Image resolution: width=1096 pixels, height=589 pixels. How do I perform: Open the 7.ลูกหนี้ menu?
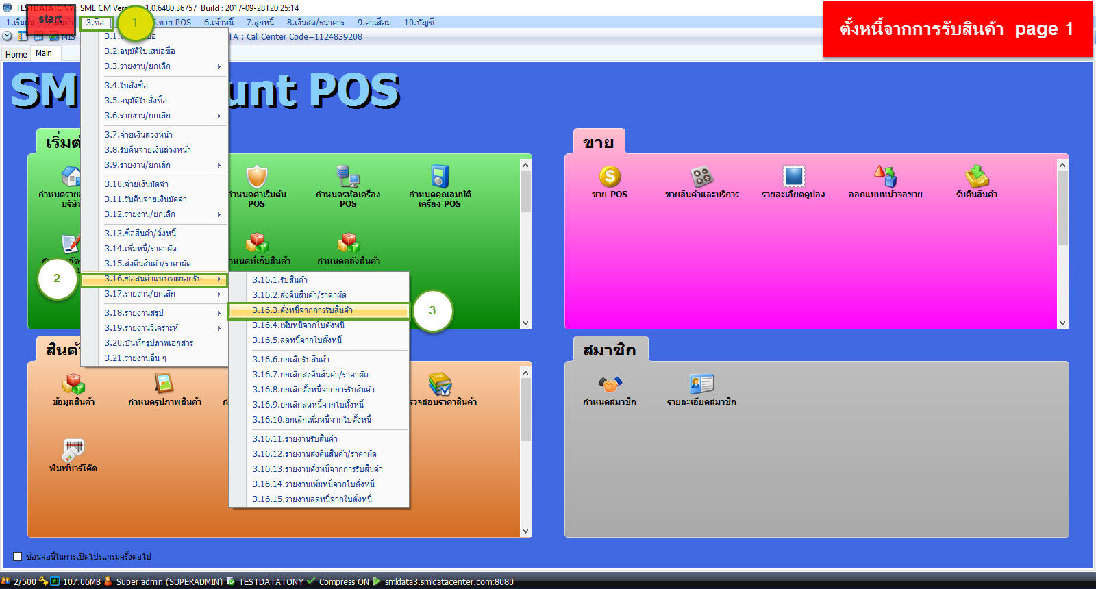[x=260, y=23]
